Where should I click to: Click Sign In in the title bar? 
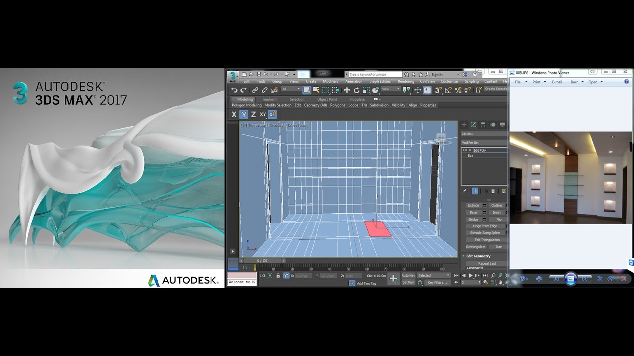(437, 75)
